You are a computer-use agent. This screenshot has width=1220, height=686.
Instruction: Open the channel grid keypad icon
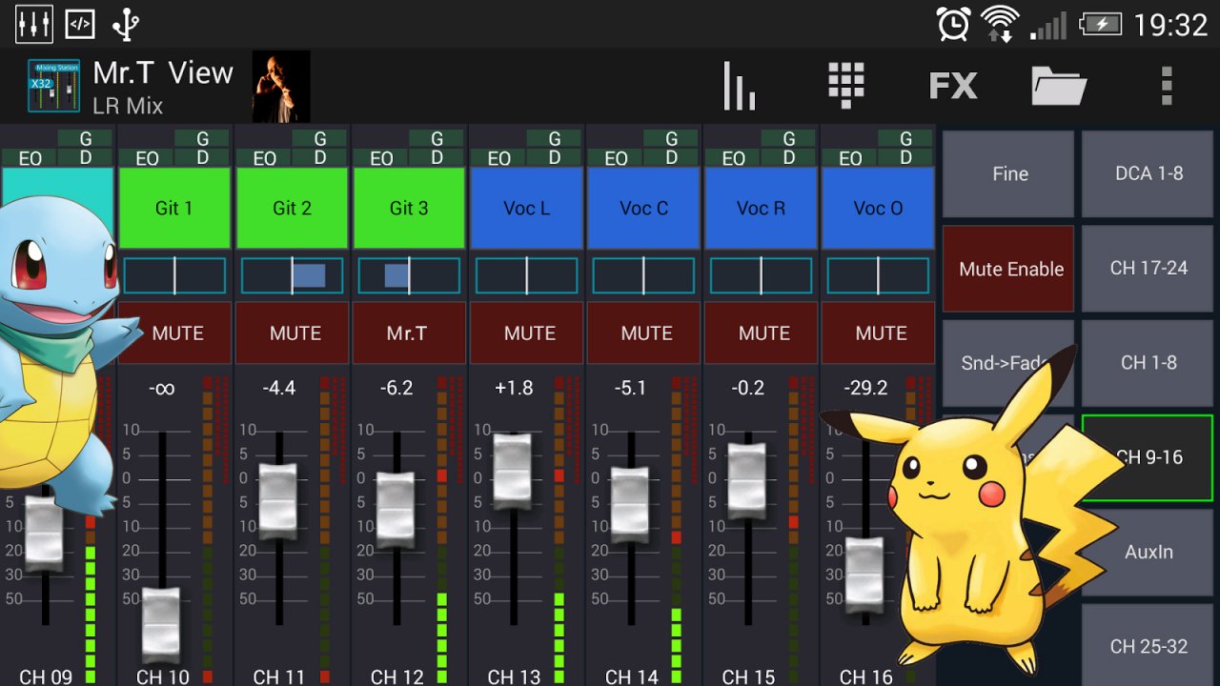[846, 86]
